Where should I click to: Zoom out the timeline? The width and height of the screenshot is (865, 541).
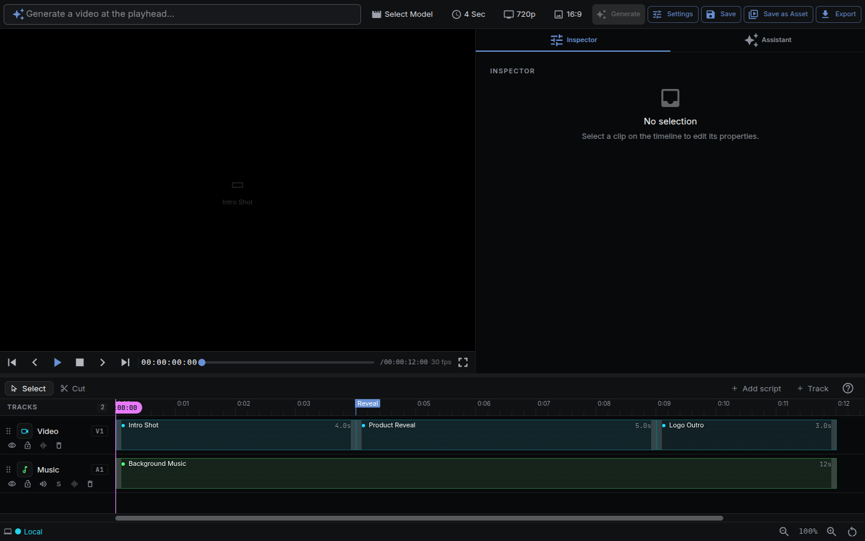pyautogui.click(x=784, y=531)
